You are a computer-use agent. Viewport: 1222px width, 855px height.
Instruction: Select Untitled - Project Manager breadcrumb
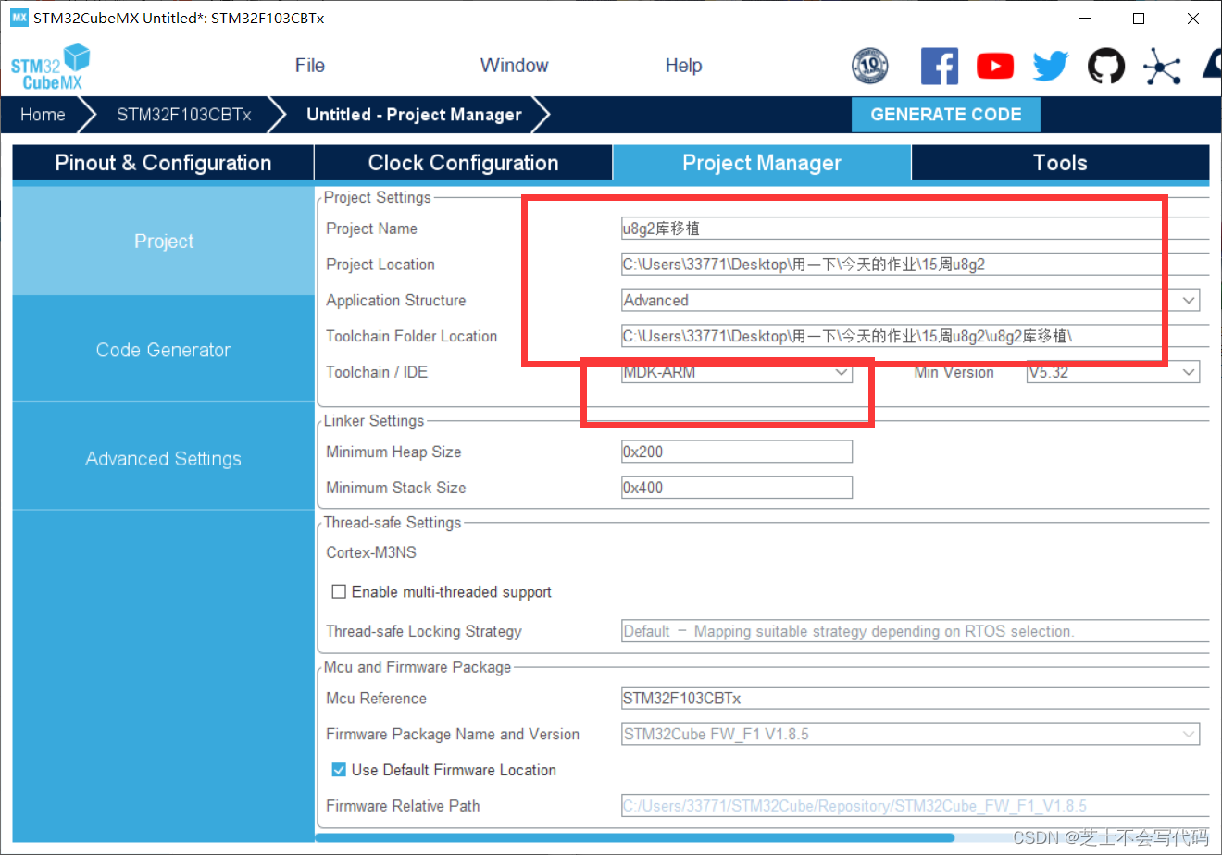(414, 115)
